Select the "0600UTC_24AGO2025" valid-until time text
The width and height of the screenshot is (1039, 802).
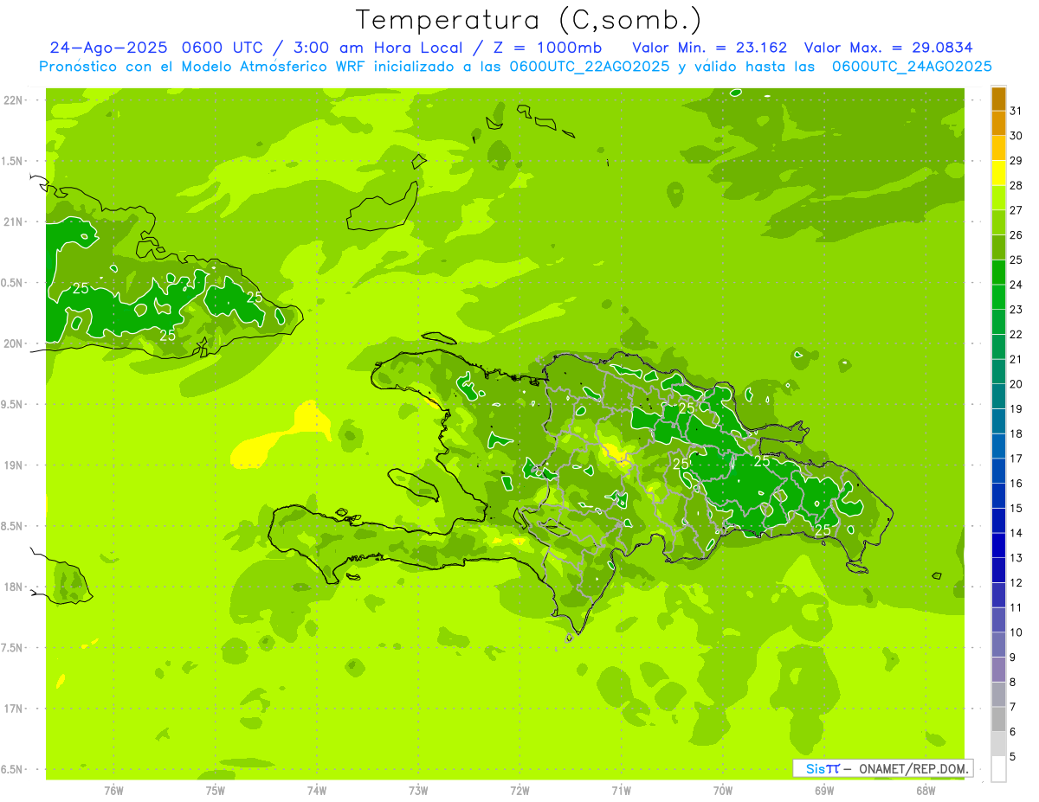point(912,67)
